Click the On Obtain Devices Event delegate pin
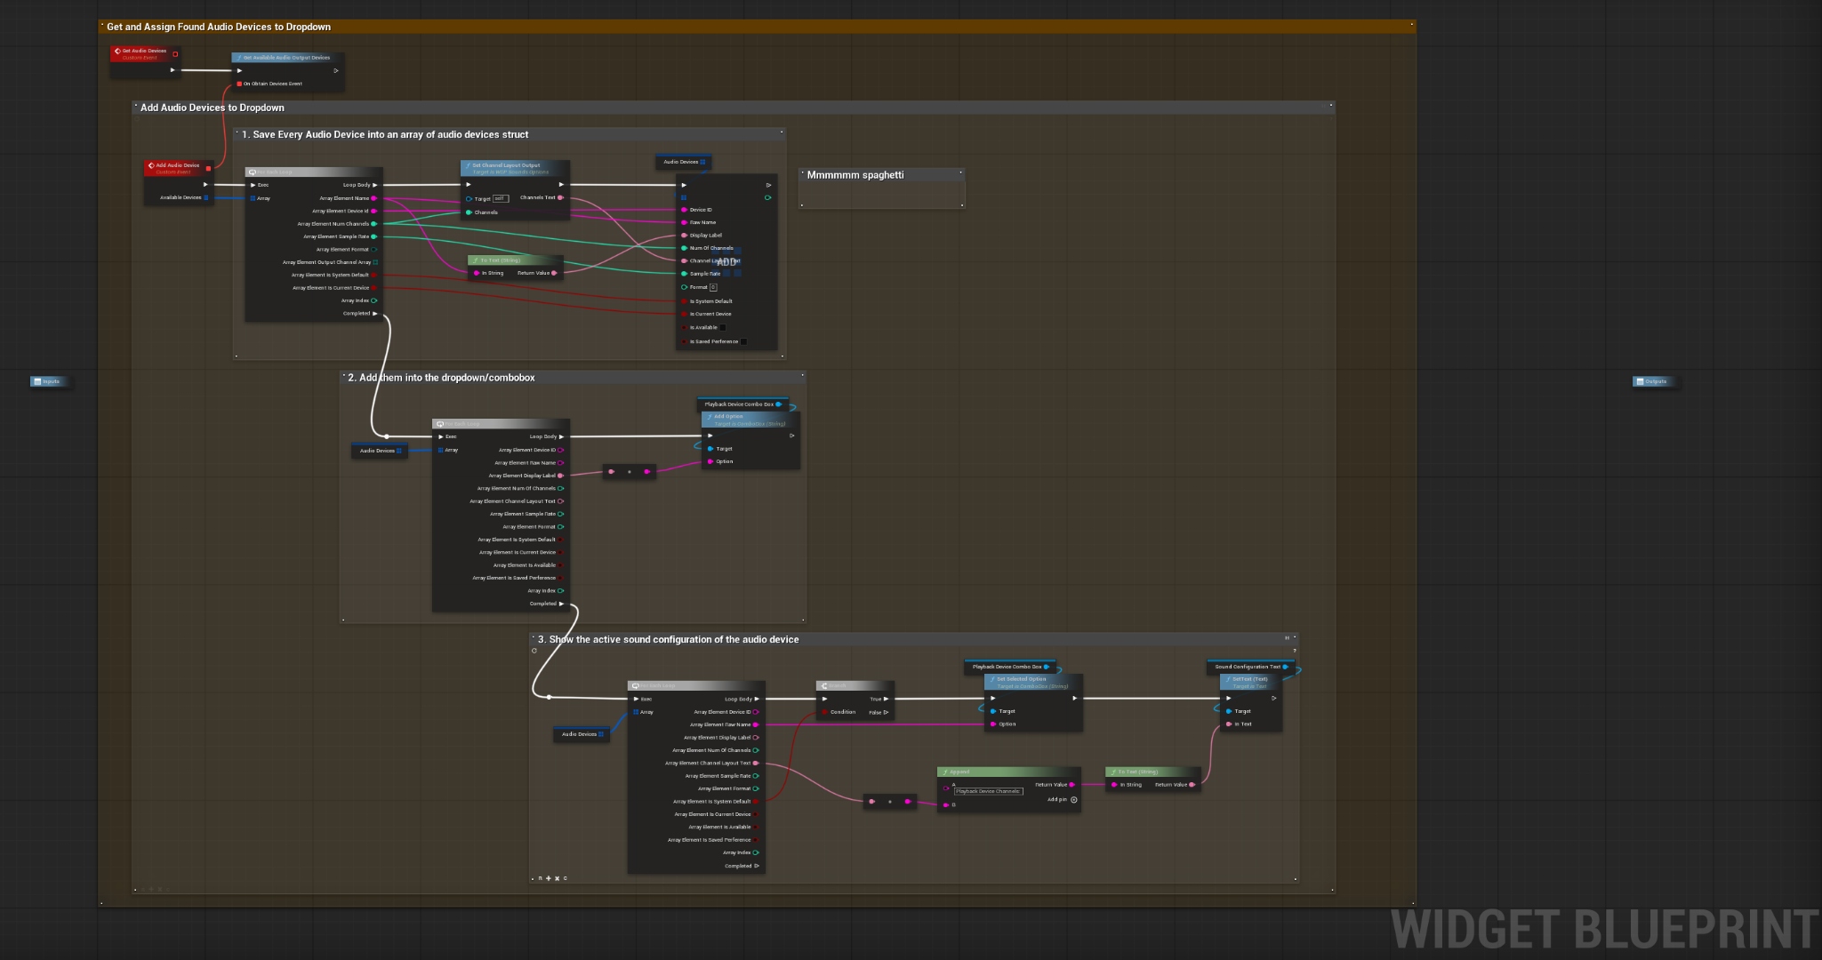The image size is (1822, 960). point(239,84)
